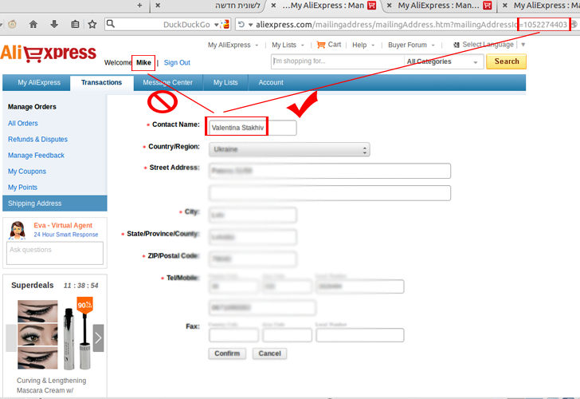Click ZIP/Postal Code input field
This screenshot has width=580, height=399.
tap(253, 259)
